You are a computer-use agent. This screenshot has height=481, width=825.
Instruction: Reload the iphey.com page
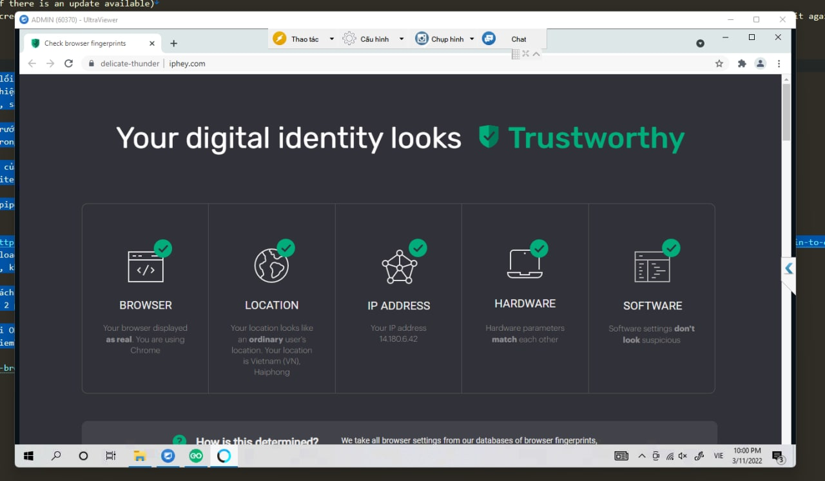70,64
